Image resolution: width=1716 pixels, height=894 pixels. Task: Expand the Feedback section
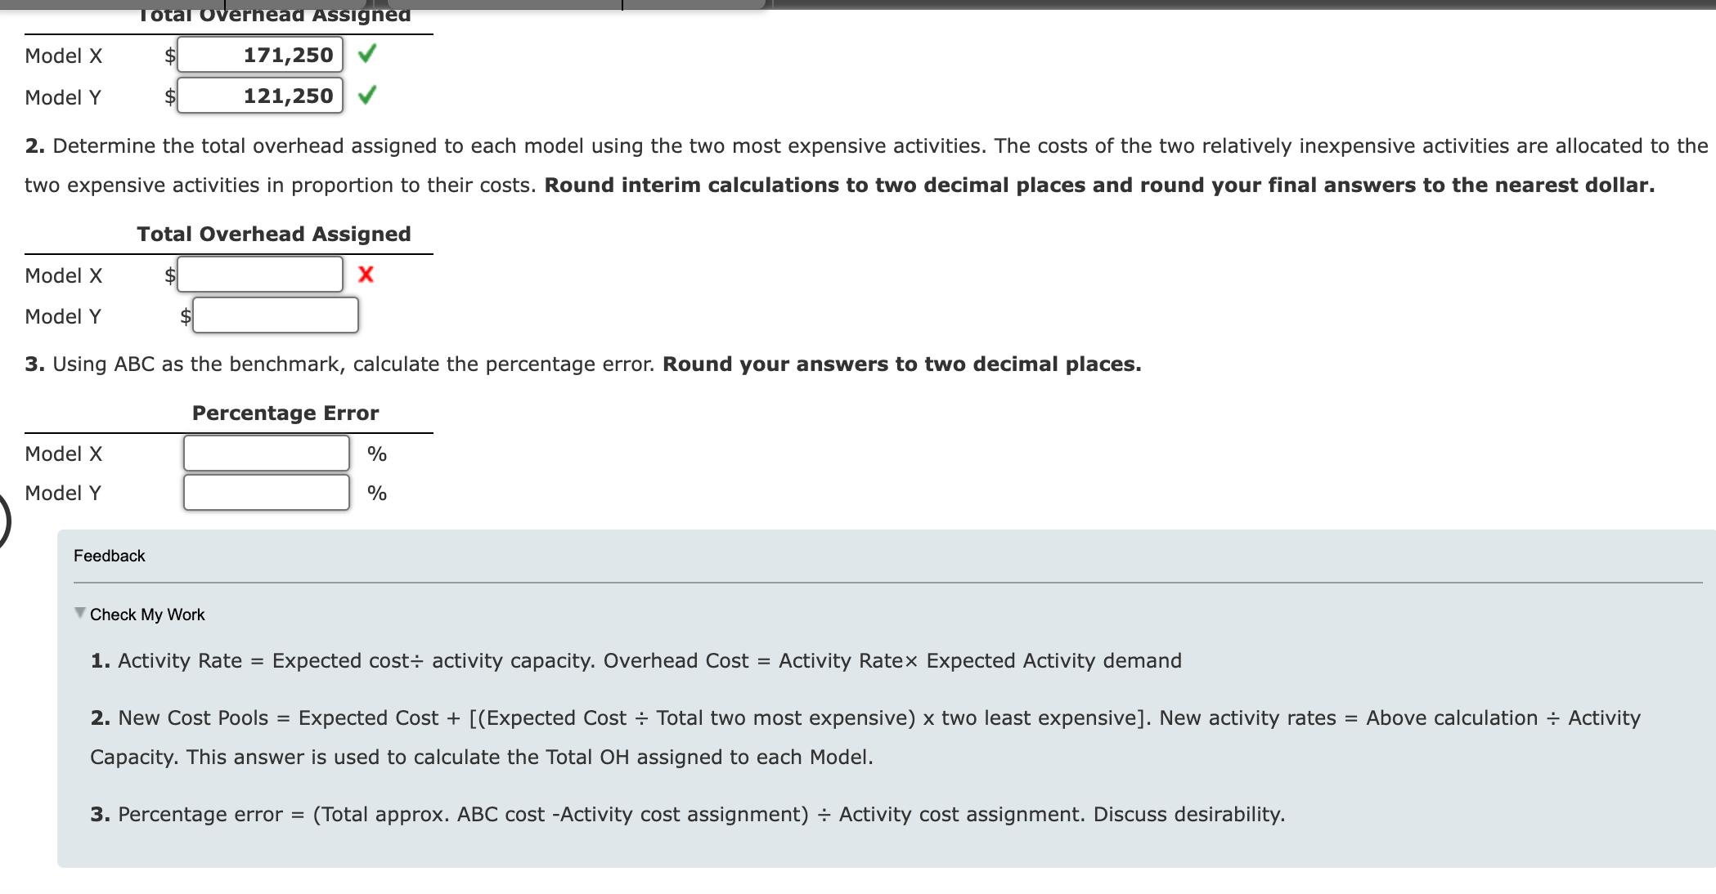coord(109,556)
